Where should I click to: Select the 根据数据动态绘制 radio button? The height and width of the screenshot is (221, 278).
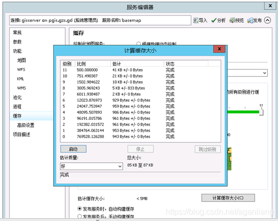tap(138, 44)
